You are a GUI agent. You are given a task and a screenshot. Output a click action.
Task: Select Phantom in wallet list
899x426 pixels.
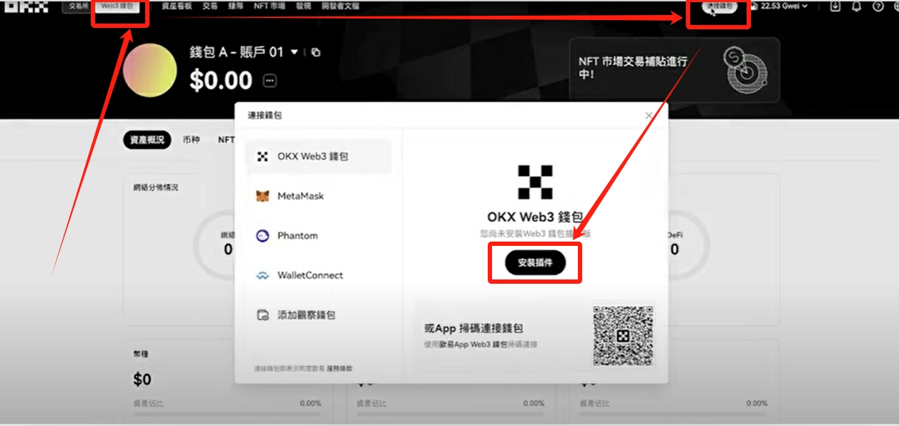point(319,235)
